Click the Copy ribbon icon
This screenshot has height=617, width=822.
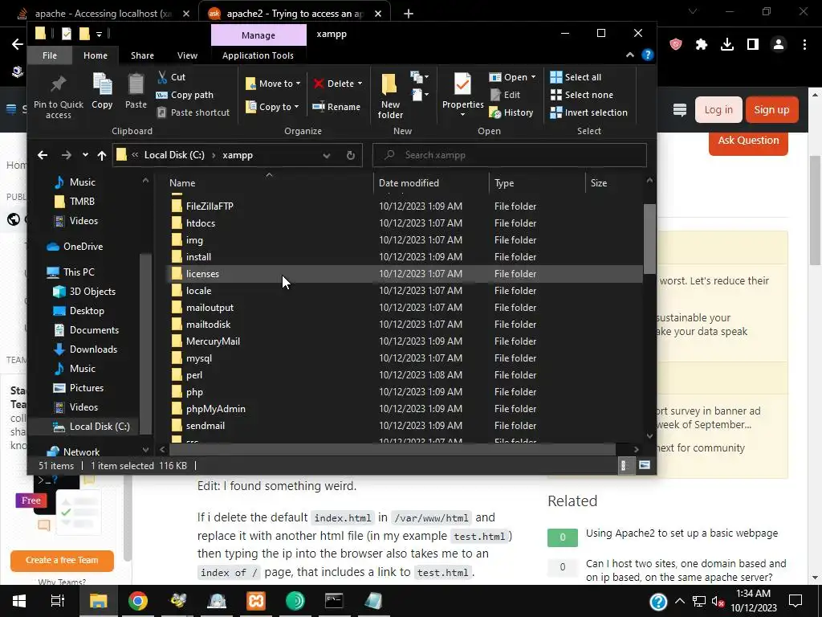[102, 84]
